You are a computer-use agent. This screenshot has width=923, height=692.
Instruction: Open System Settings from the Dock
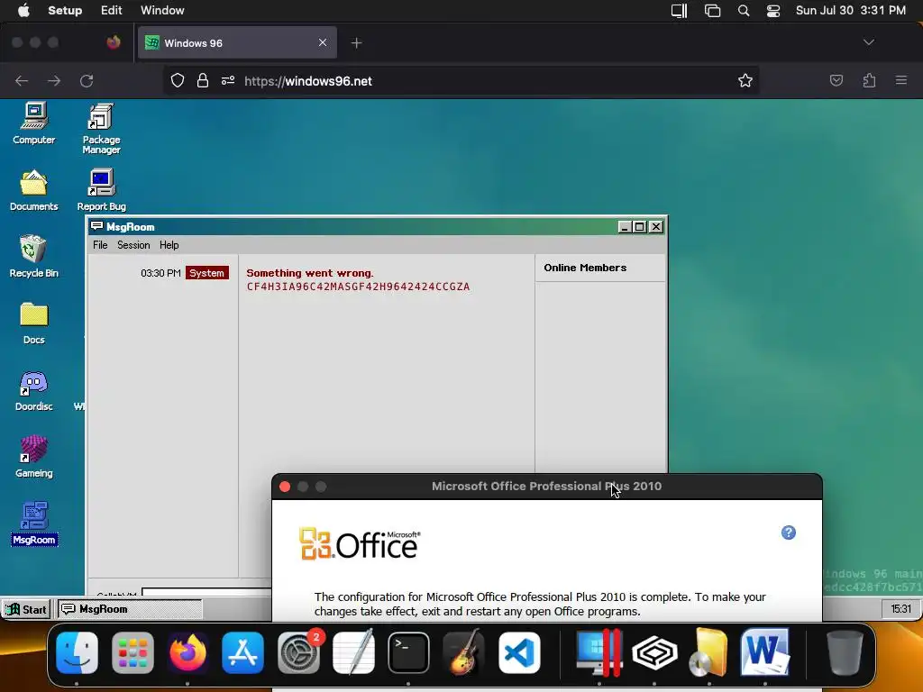(x=298, y=652)
